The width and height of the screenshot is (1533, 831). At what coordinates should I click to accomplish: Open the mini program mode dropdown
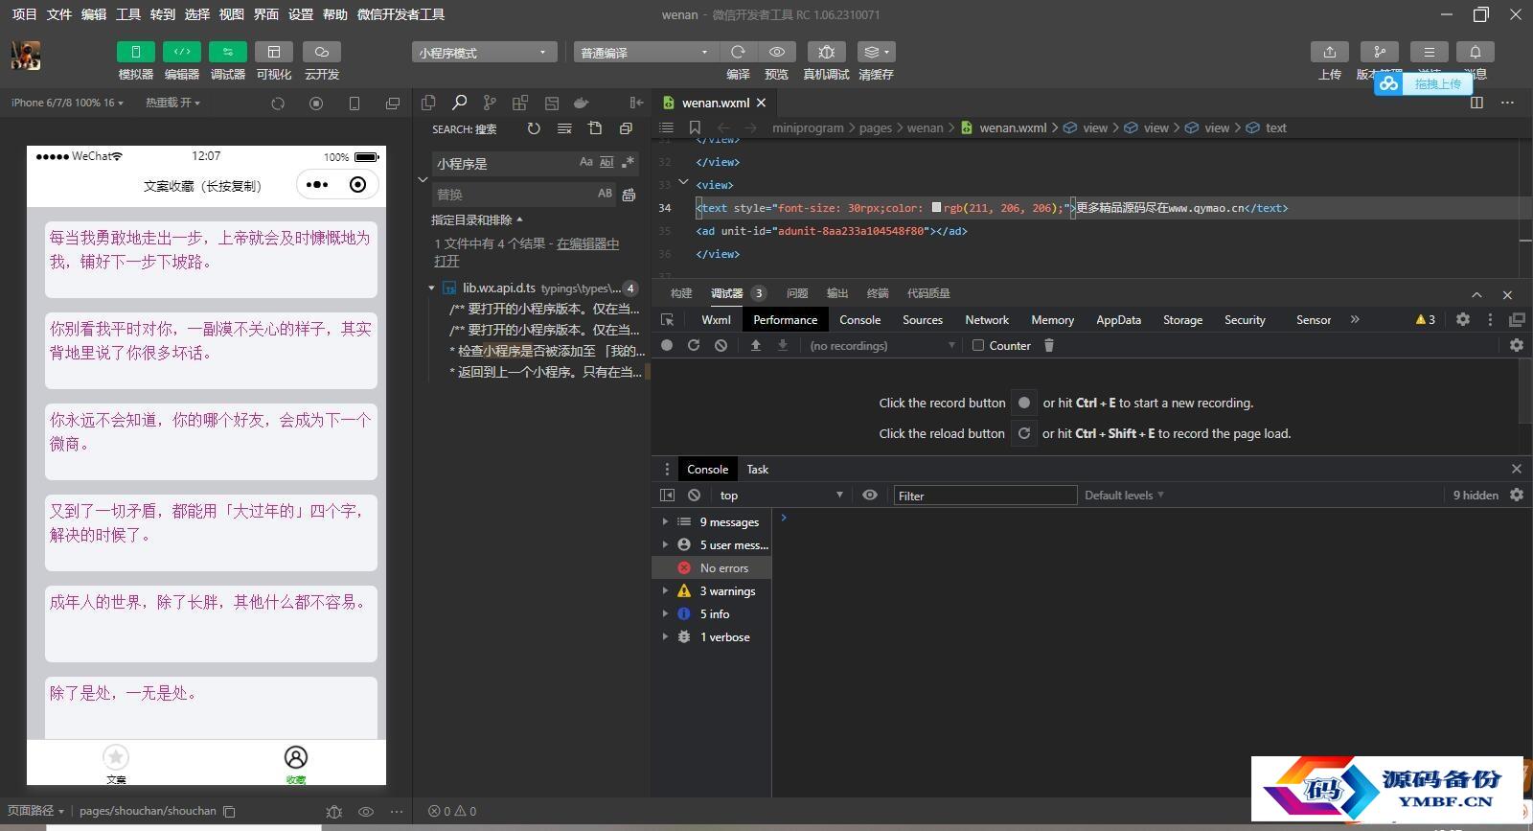click(x=485, y=53)
